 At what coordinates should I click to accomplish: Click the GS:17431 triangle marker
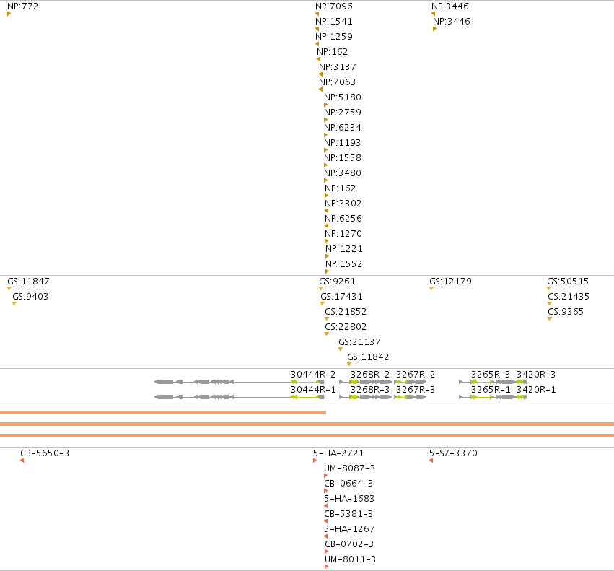click(x=323, y=304)
